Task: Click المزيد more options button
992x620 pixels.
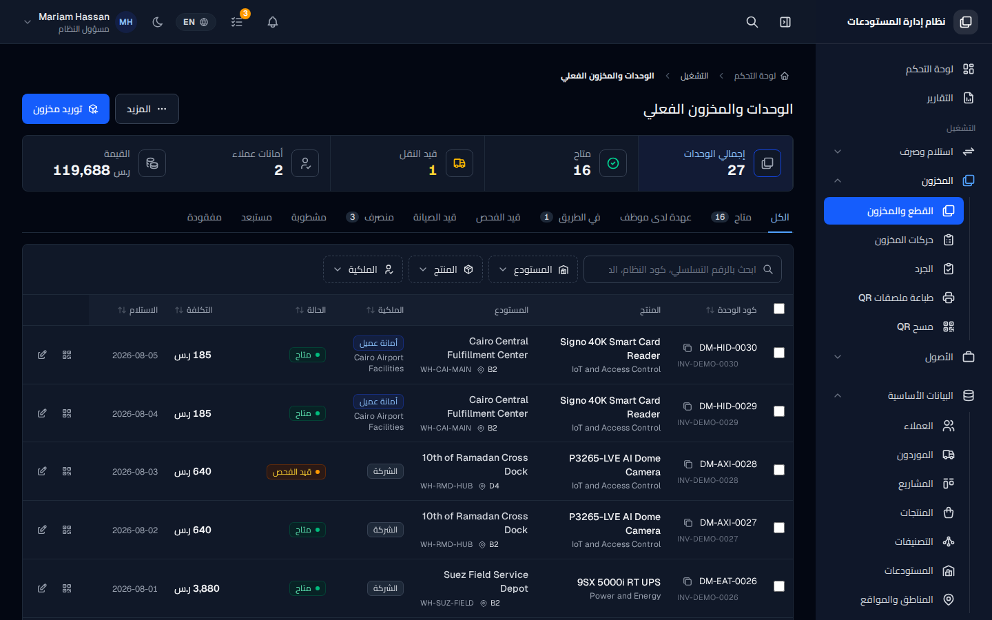Action: (147, 109)
